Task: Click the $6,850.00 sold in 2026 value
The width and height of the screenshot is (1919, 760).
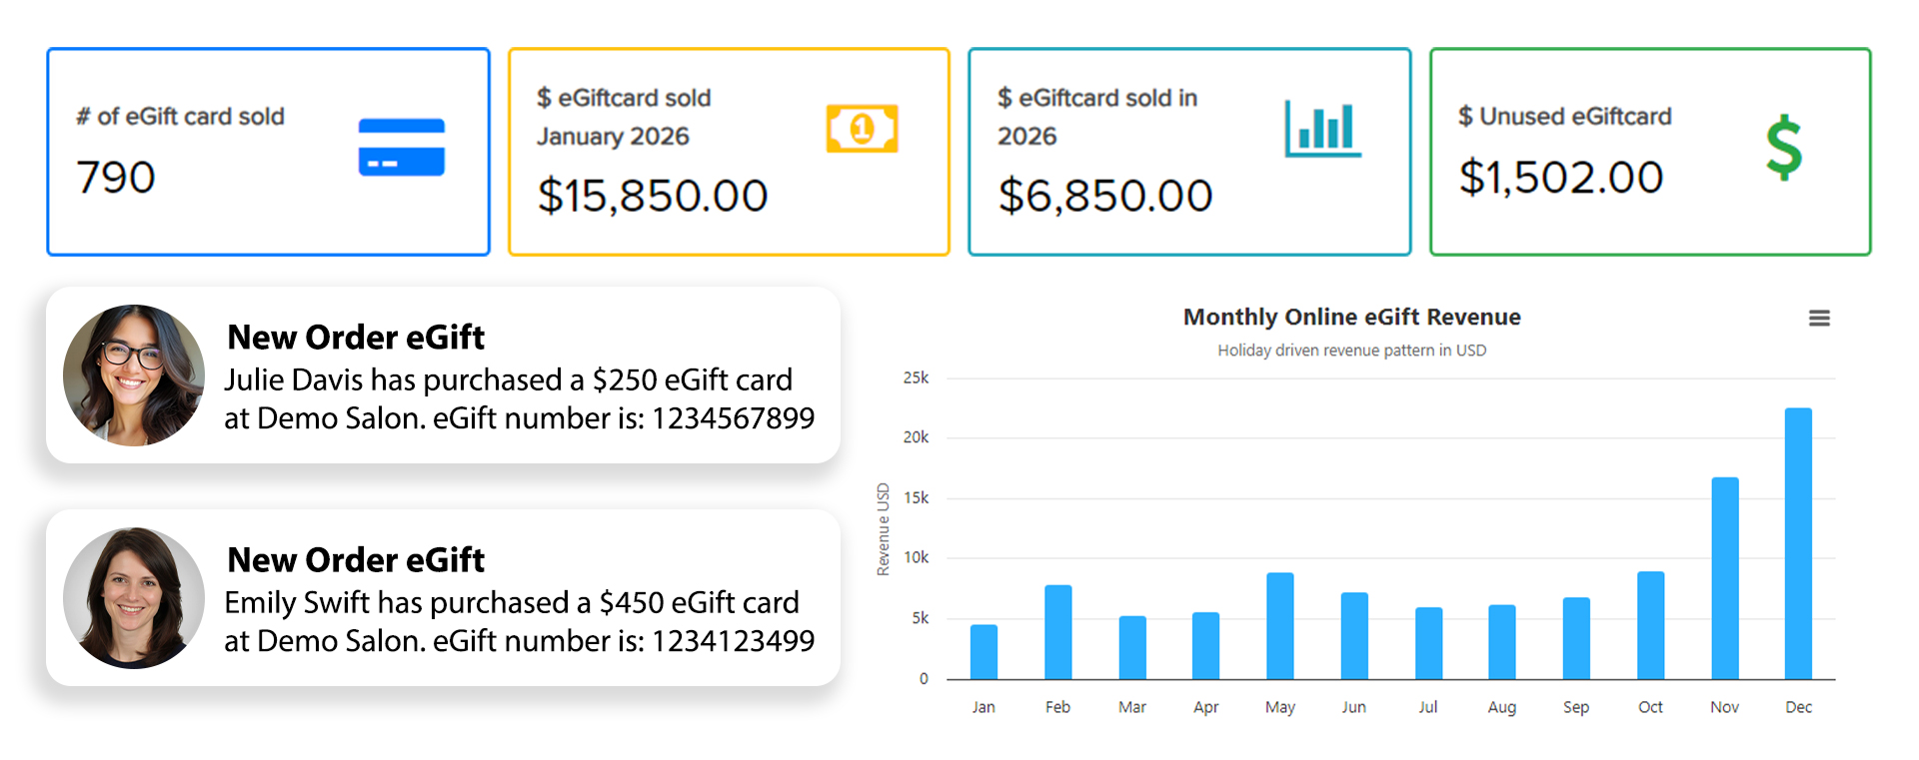Action: coord(1104,196)
